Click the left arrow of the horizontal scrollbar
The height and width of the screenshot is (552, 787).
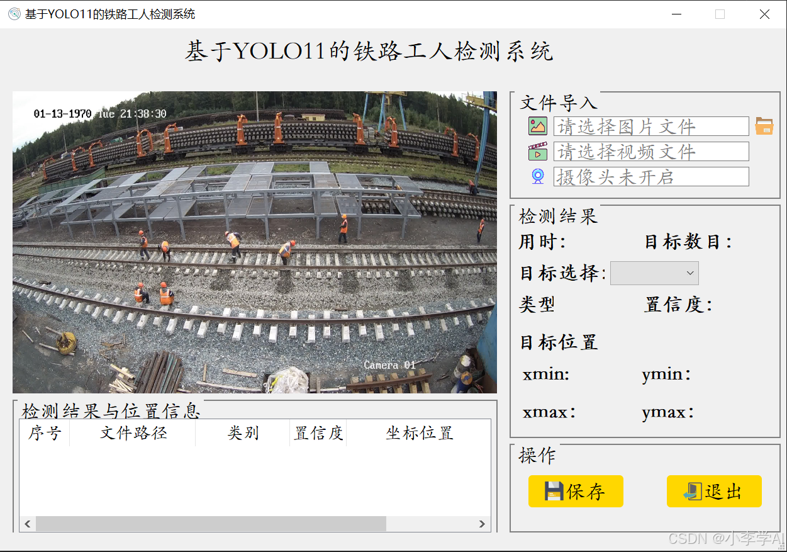(28, 524)
